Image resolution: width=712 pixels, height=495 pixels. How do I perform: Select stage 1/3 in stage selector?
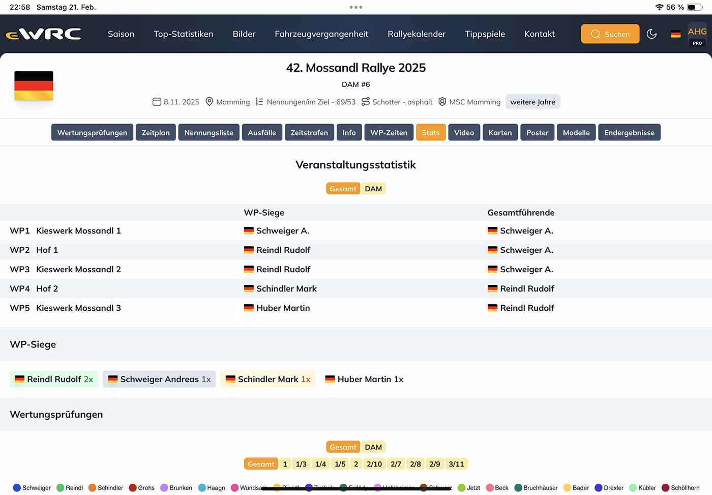tap(301, 464)
